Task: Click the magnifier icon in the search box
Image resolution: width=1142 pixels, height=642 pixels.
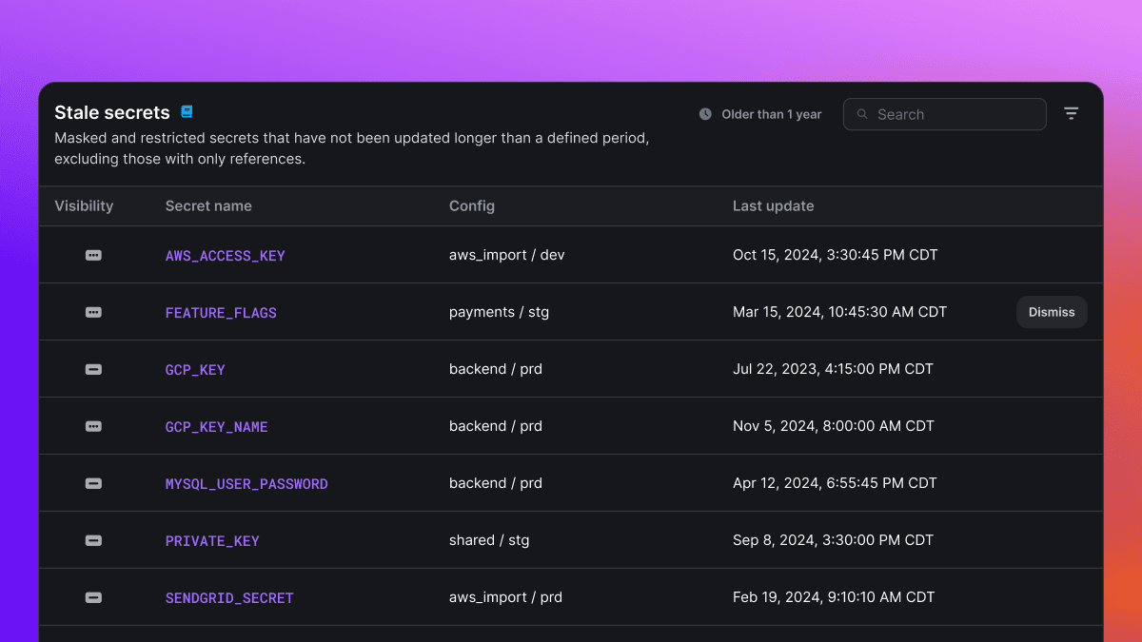Action: (862, 114)
